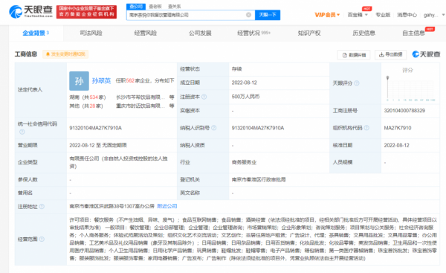Expand the gahy... user account dropdown
The height and width of the screenshot is (273, 446).
point(434,15)
